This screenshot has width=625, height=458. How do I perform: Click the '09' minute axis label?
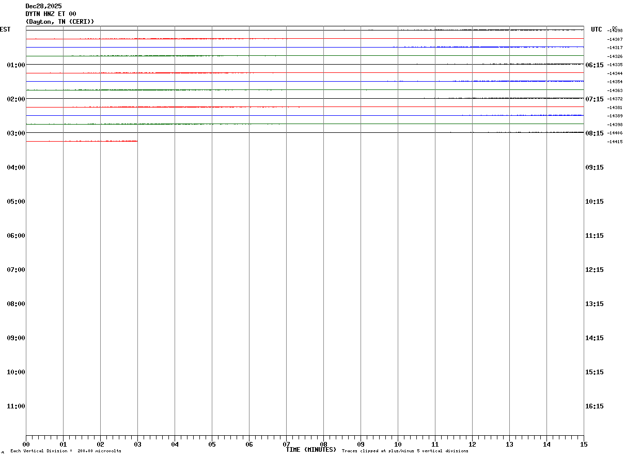click(x=361, y=444)
